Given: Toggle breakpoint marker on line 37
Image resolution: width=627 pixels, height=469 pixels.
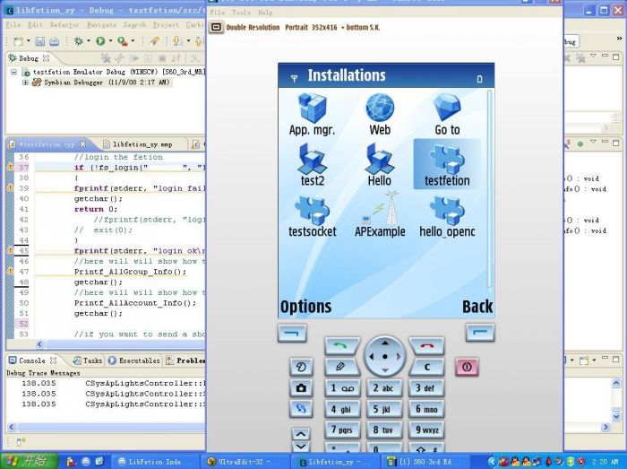Looking at the screenshot, I should [10, 168].
